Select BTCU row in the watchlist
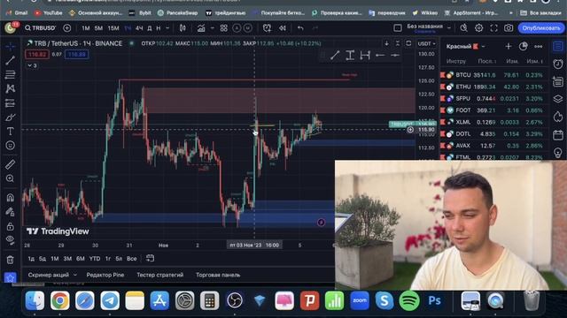This screenshot has height=318, width=567. [493, 75]
